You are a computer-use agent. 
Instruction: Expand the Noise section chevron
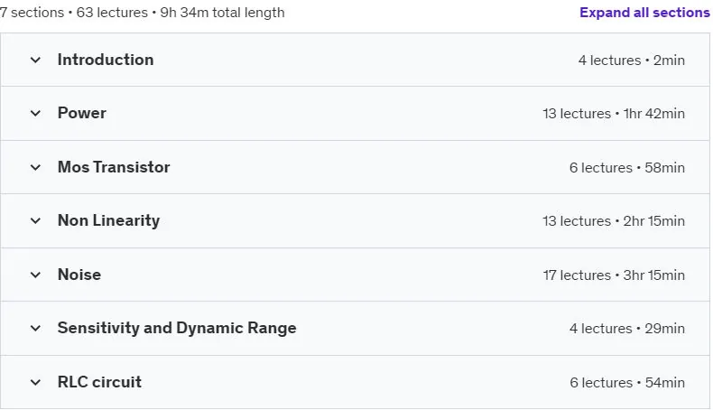pyautogui.click(x=35, y=275)
